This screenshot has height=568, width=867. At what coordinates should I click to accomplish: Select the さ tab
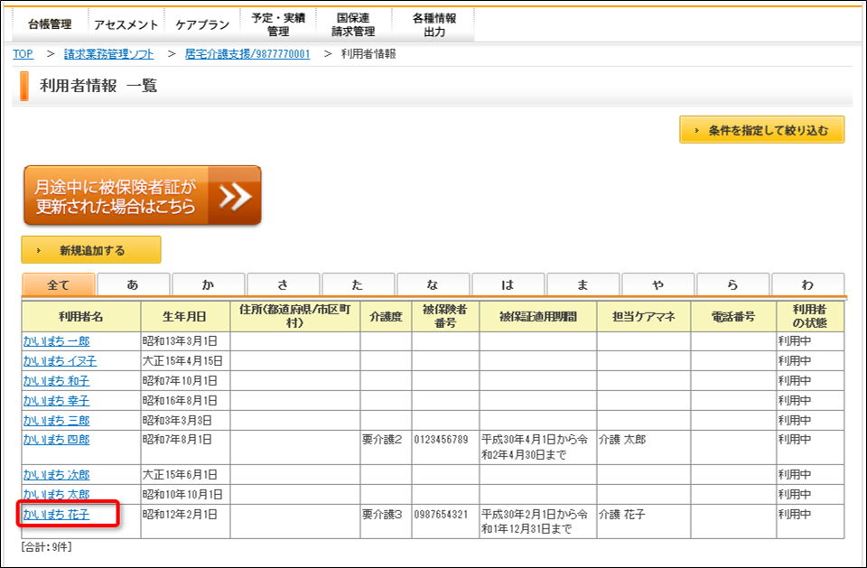click(283, 284)
